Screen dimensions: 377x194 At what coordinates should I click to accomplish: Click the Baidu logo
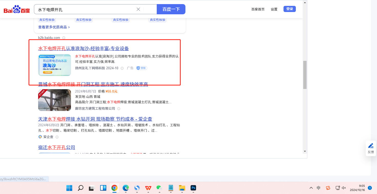click(17, 9)
